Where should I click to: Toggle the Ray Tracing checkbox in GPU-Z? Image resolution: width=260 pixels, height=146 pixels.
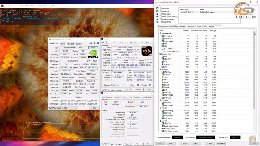click(x=69, y=104)
